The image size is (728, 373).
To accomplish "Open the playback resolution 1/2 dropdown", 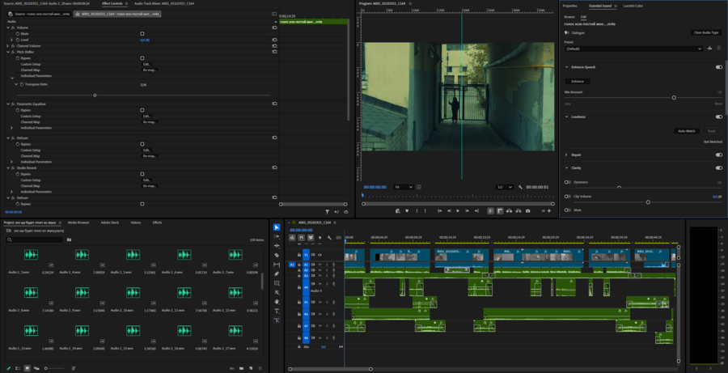I will pyautogui.click(x=504, y=187).
